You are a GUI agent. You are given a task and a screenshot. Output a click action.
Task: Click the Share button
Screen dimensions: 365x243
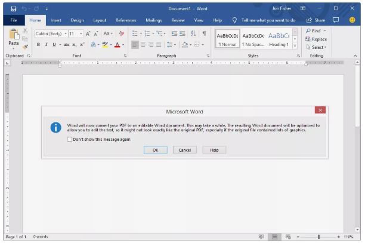click(x=316, y=20)
